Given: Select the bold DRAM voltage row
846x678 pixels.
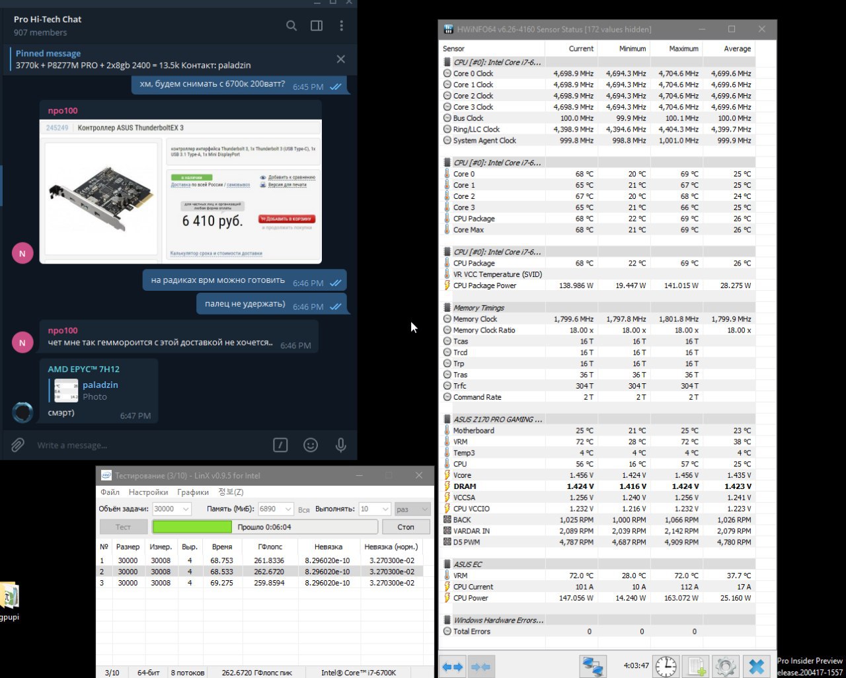Looking at the screenshot, I should (x=598, y=486).
